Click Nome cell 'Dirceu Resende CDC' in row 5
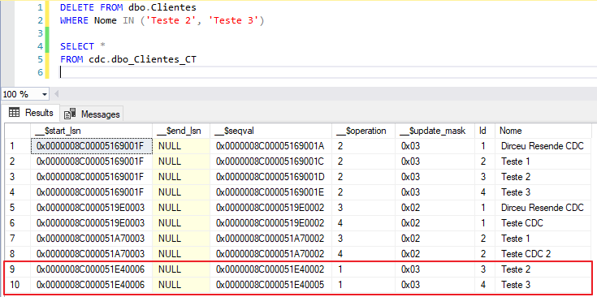The width and height of the screenshot is (597, 297). click(x=543, y=208)
